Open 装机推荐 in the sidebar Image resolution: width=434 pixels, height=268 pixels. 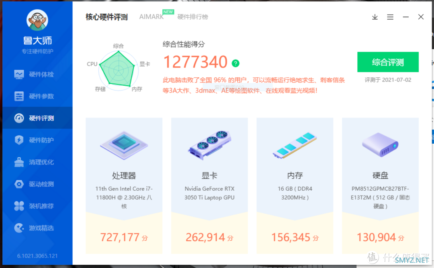[x=37, y=206]
